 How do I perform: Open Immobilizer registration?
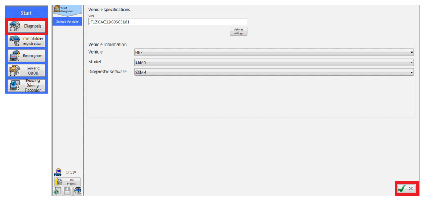(27, 41)
